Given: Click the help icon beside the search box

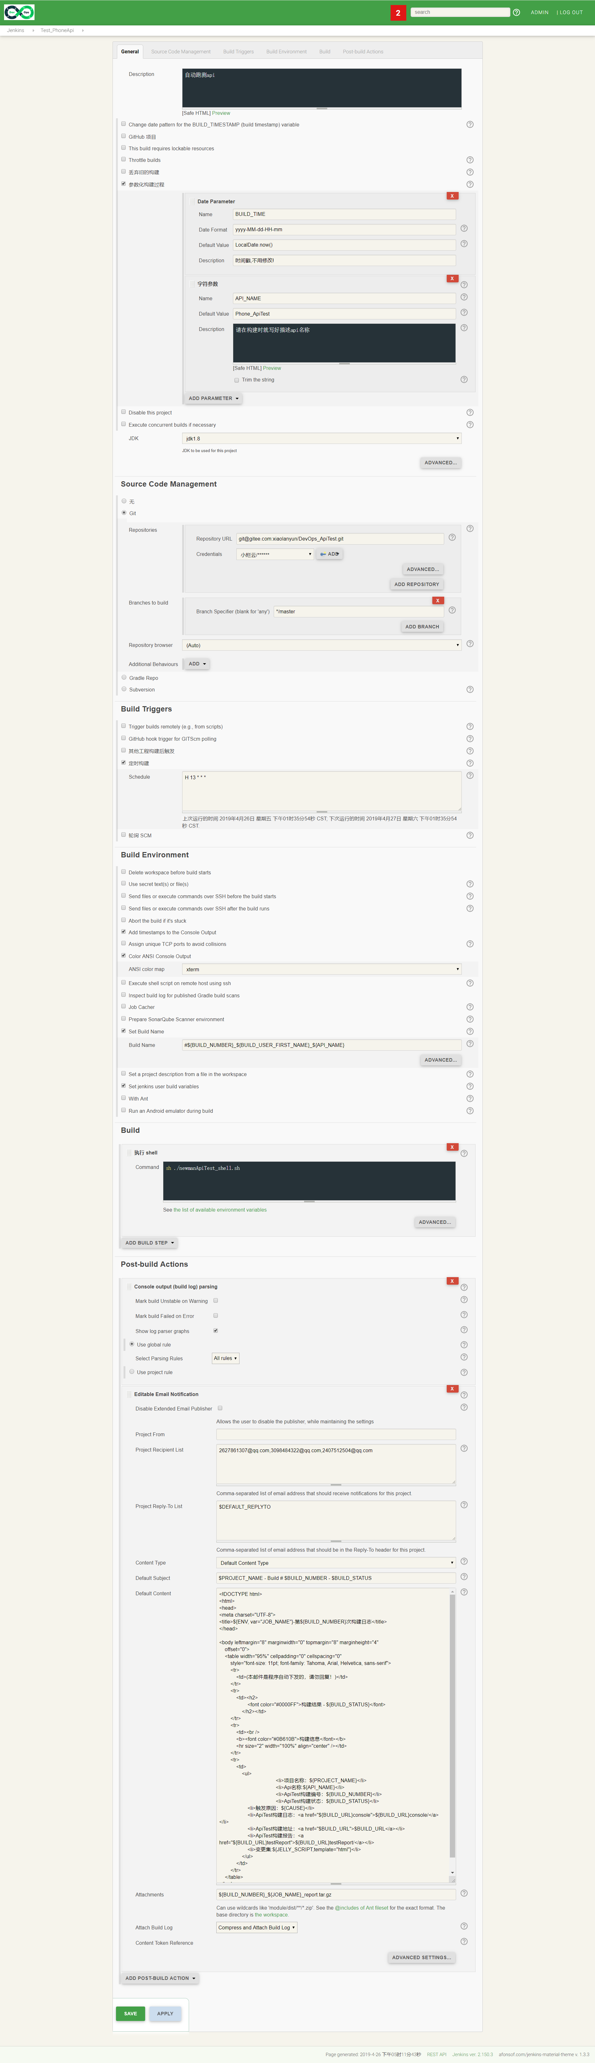Looking at the screenshot, I should pos(517,13).
